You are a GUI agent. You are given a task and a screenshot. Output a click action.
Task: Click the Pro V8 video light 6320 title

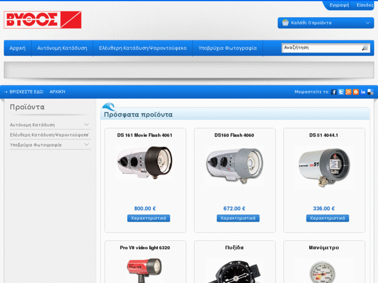[145, 248]
